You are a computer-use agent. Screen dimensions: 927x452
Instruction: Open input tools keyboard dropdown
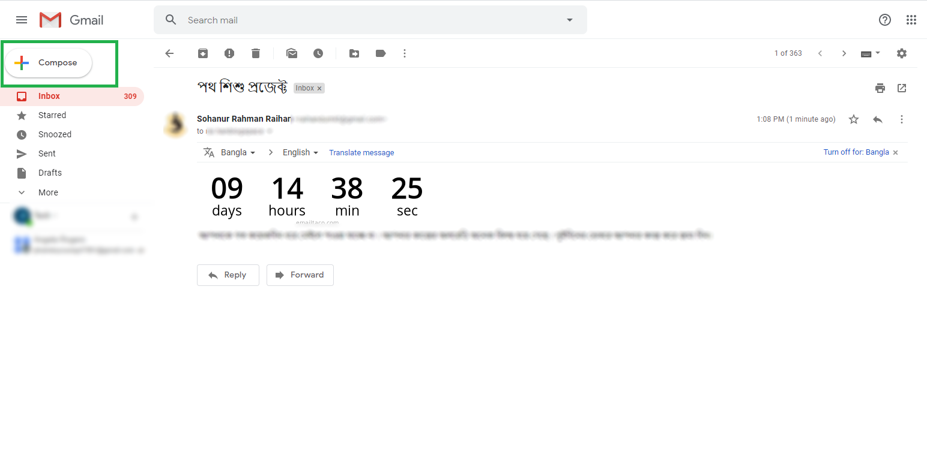pos(871,53)
